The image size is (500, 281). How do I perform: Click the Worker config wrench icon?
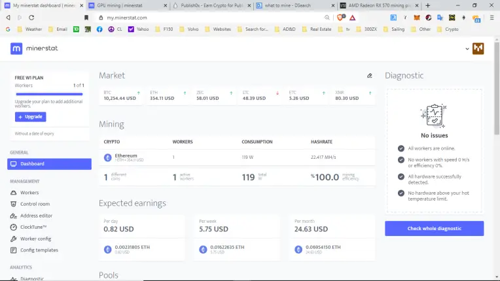[13, 239]
